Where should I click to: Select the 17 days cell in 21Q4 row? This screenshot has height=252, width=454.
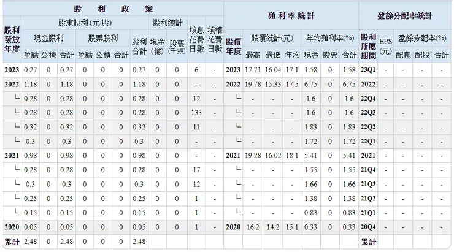pyautogui.click(x=196, y=170)
